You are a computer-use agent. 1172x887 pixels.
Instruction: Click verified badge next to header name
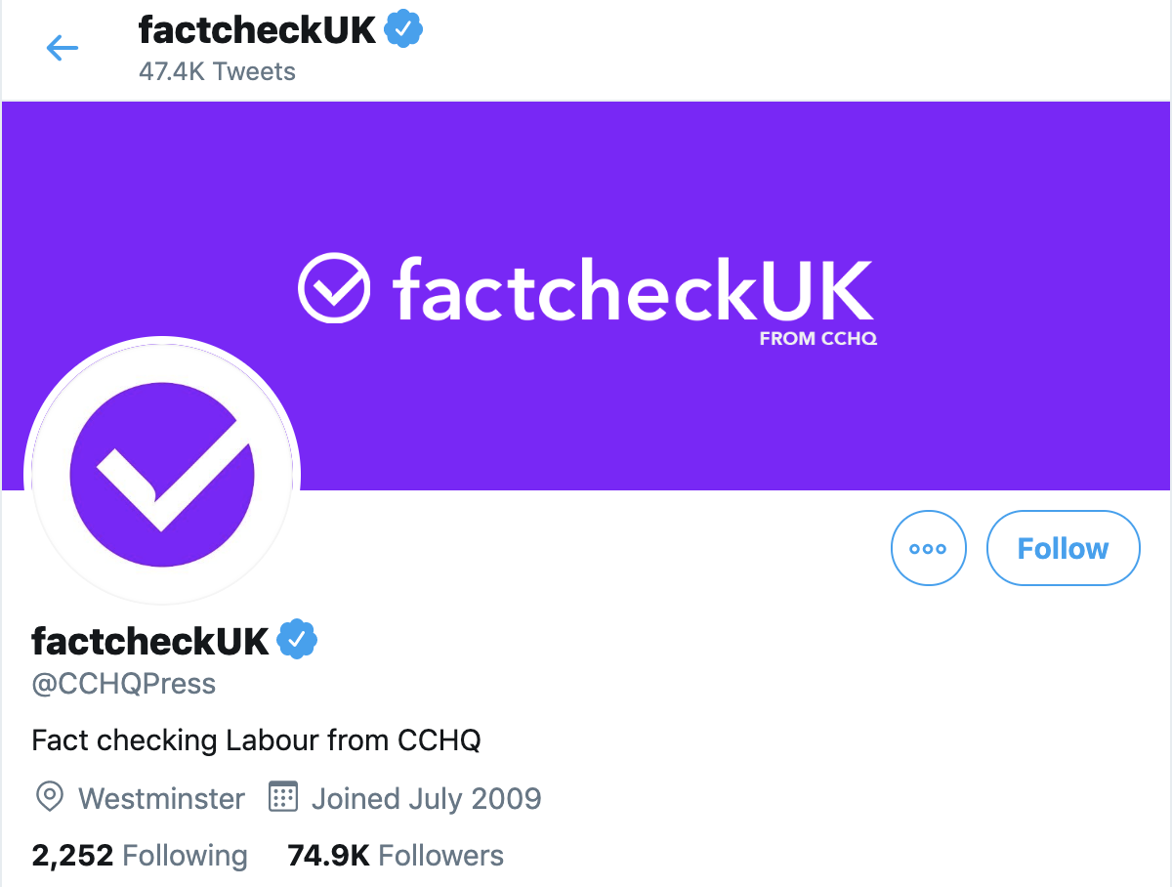pyautogui.click(x=402, y=29)
